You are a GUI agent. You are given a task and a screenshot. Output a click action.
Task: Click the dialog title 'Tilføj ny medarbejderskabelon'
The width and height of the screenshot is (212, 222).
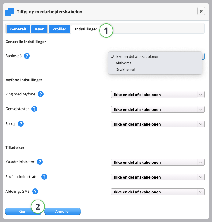(49, 12)
